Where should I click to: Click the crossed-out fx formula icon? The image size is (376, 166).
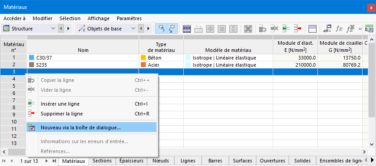[x=351, y=29]
